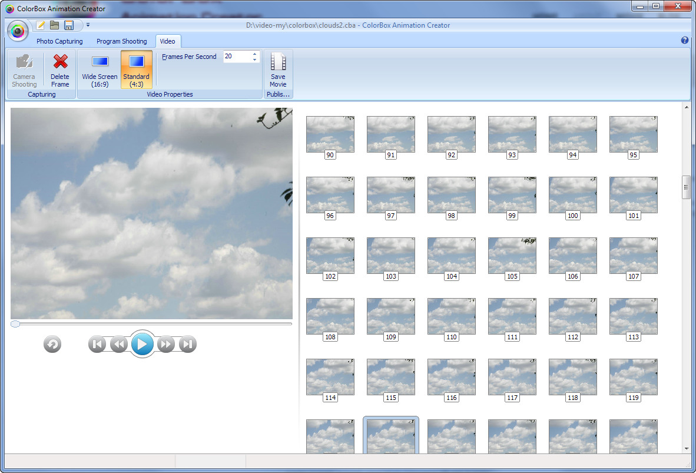Click frame number label 92

click(x=452, y=155)
